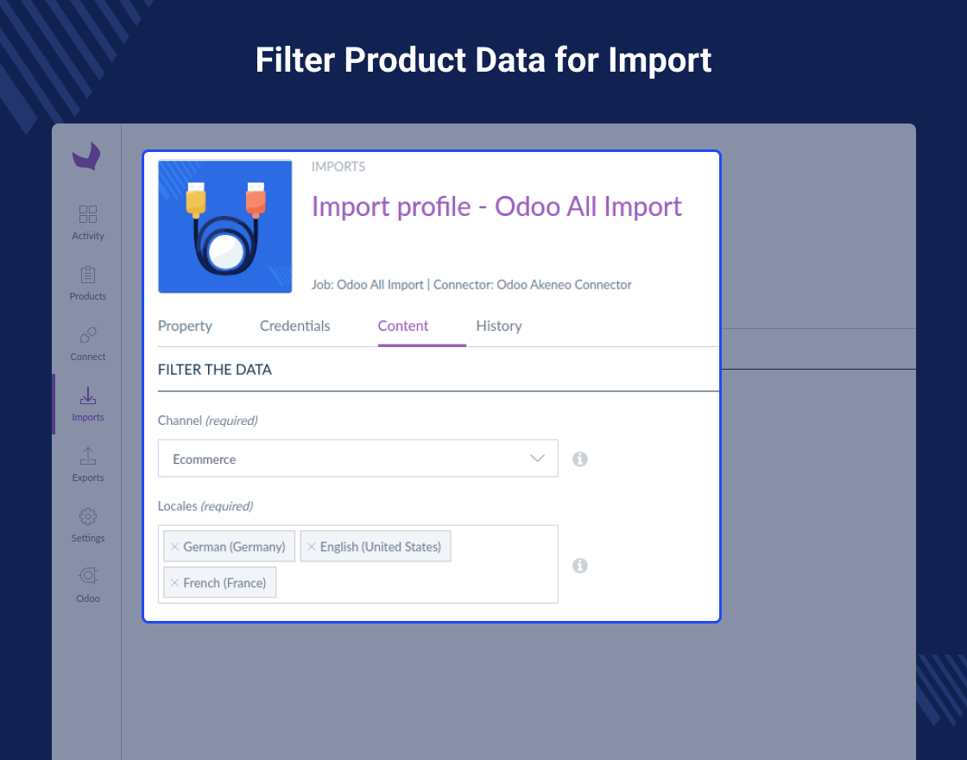The width and height of the screenshot is (967, 760).
Task: Remove English (United States) locale tag
Action: point(312,547)
